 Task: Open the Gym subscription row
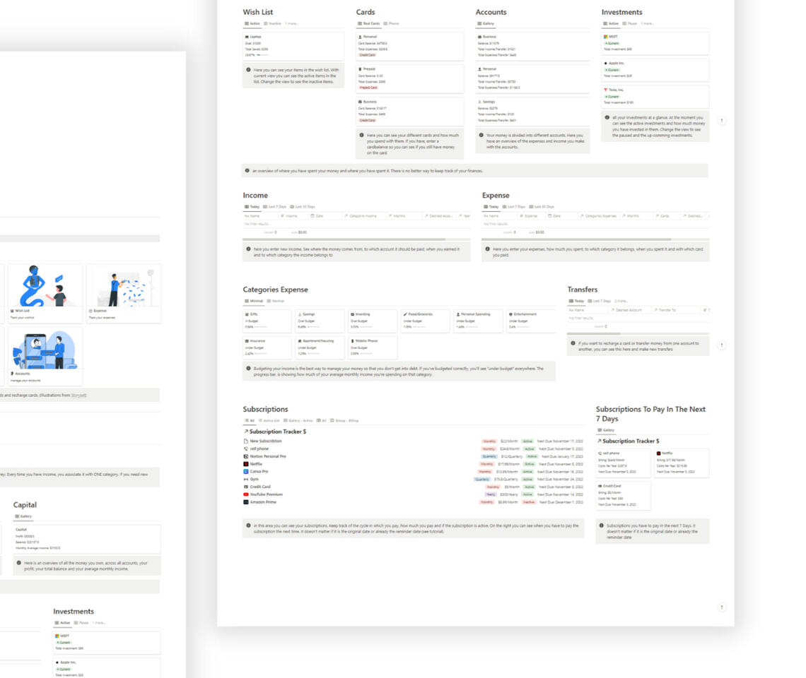point(255,479)
